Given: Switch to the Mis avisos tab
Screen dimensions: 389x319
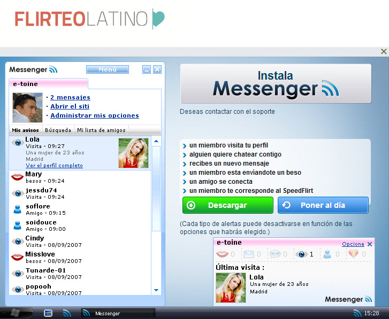Looking at the screenshot, I should pos(25,130).
